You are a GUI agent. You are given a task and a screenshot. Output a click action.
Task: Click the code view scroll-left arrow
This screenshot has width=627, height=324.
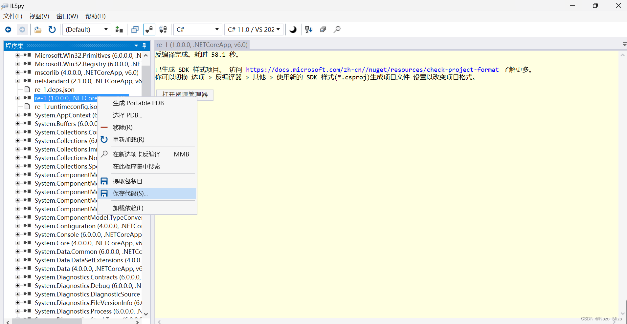(x=159, y=322)
